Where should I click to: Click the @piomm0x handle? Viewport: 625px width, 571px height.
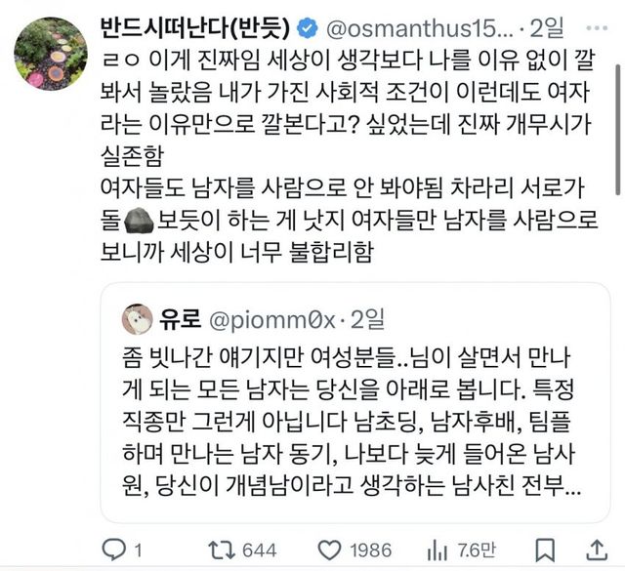click(275, 318)
